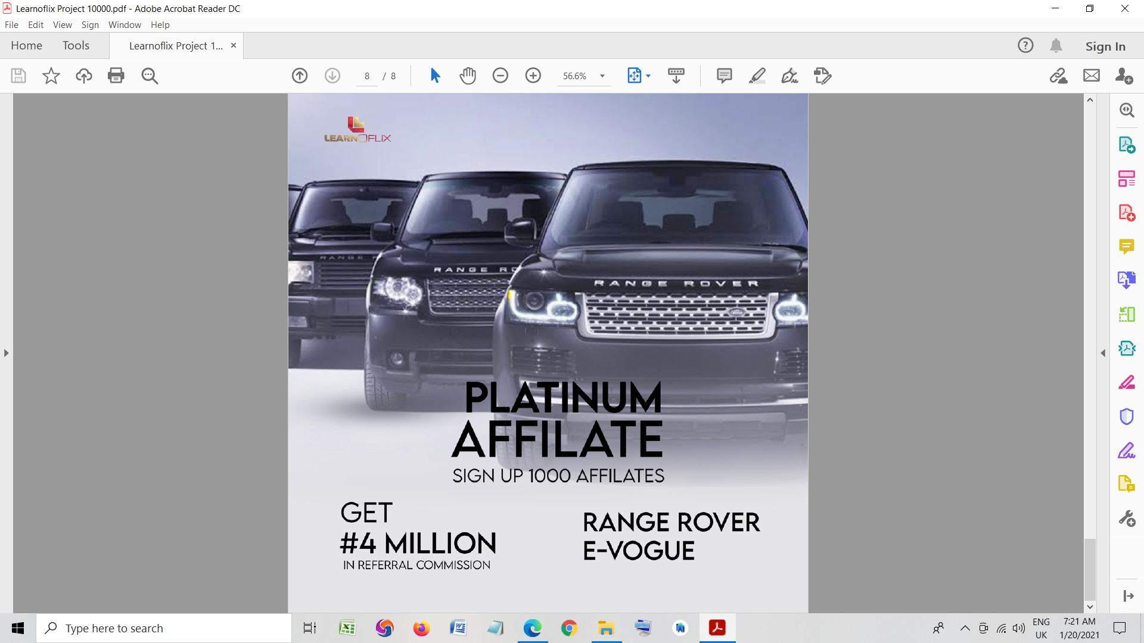
Task: Share file with others person icon
Action: pos(1124,76)
